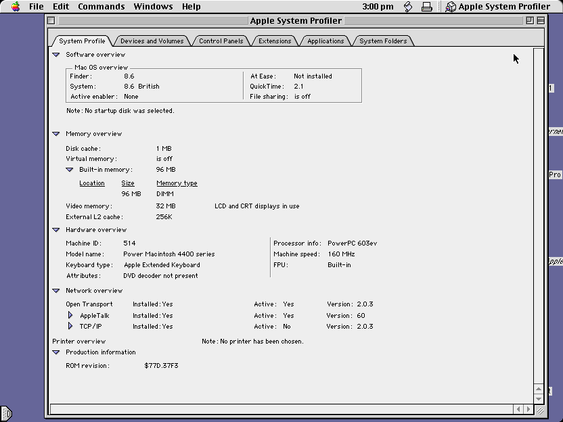
Task: Click the Machine ID value 514
Action: 129,243
